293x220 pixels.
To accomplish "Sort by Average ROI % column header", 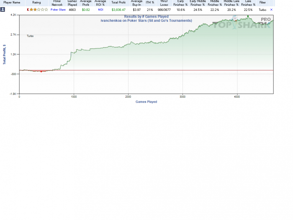I will (x=100, y=3).
